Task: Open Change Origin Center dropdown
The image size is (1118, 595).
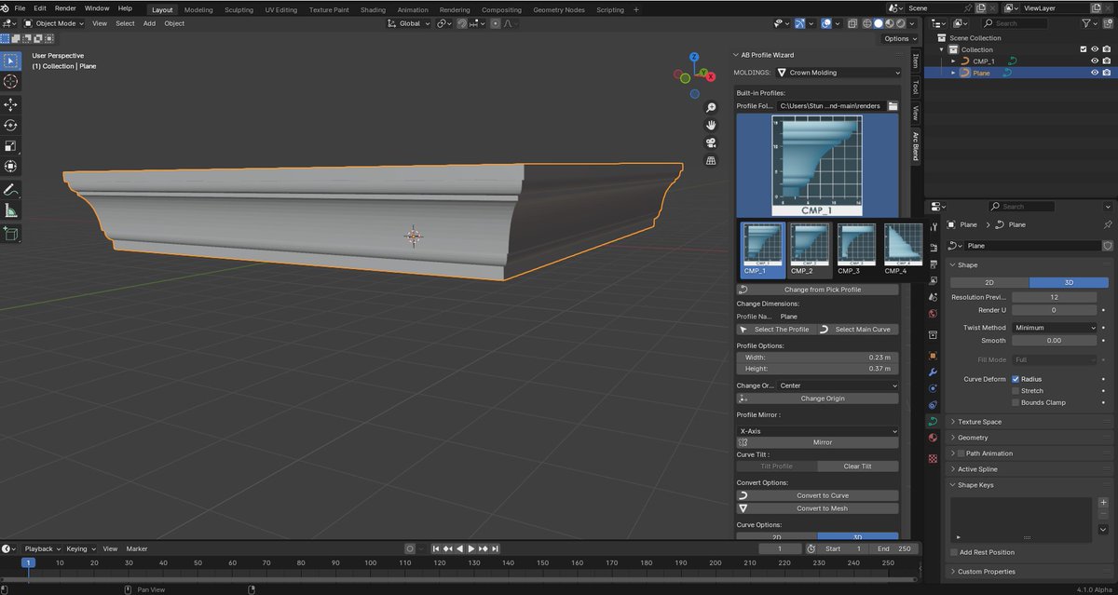Action: (x=838, y=385)
